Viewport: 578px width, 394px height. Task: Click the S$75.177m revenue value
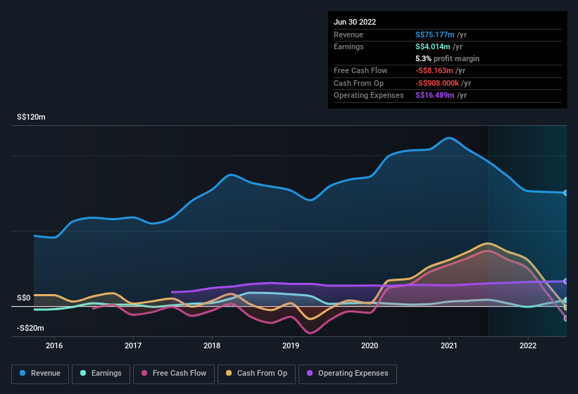click(434, 34)
